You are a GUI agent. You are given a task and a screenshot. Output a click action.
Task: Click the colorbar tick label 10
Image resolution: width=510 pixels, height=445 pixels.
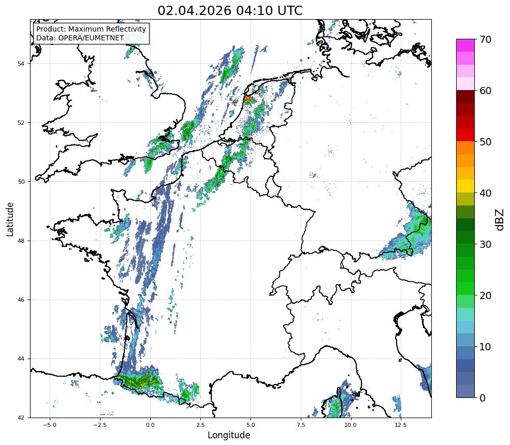pos(485,347)
